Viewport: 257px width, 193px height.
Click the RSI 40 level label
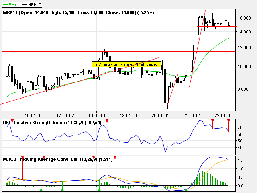coord(240,148)
